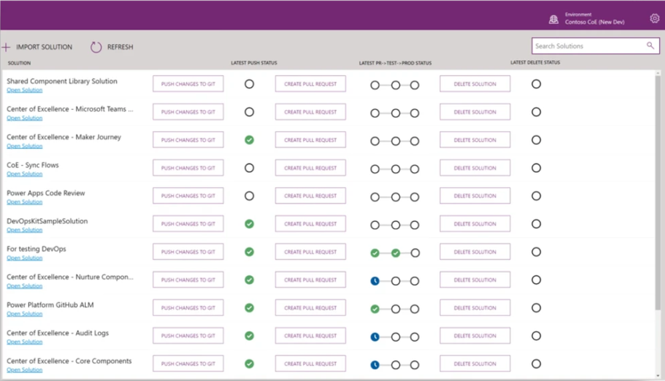Click delete status circle for Shared Component Library
The image size is (665, 381).
pos(536,84)
